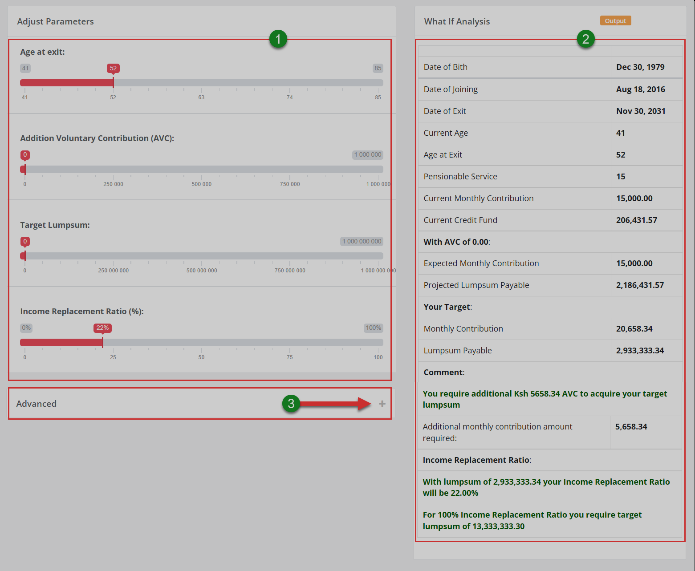The width and height of the screenshot is (695, 571).
Task: Click the Age at exit handle showing 52
Action: (x=113, y=82)
